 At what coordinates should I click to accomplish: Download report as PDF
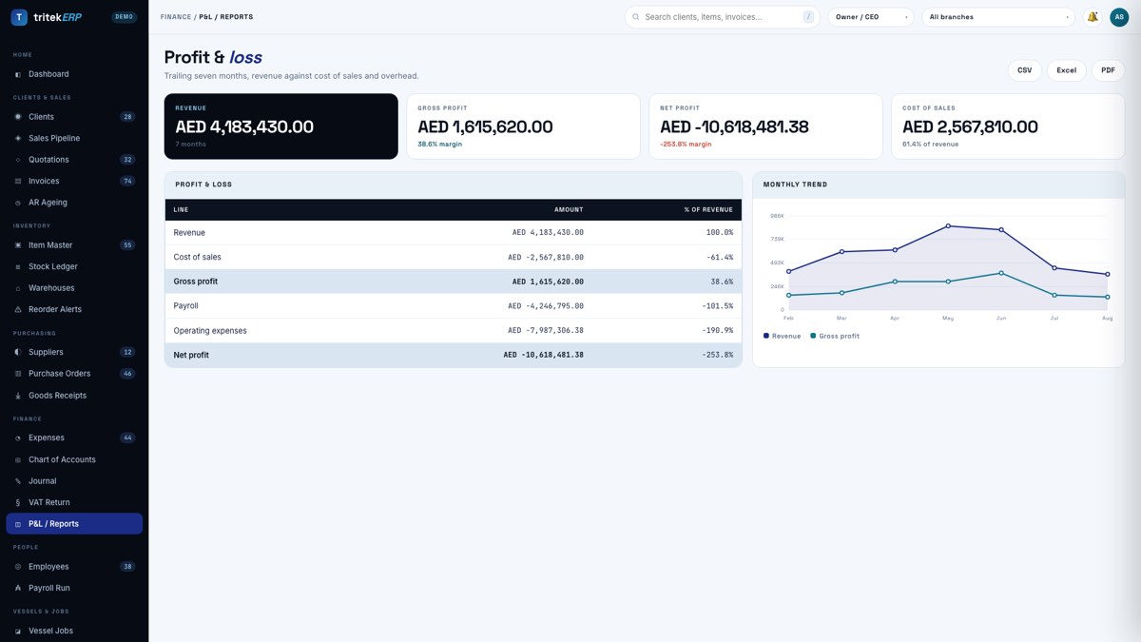pos(1108,70)
